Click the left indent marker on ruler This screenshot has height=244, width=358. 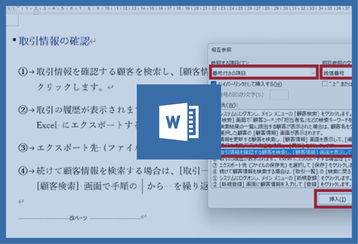click(36, 12)
